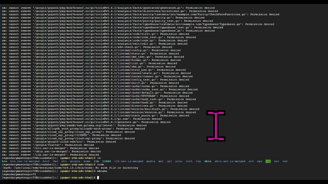This screenshot has height=184, width=328.
Task: Click 'lib64' in the ls listing
Action: [x=106, y=161]
